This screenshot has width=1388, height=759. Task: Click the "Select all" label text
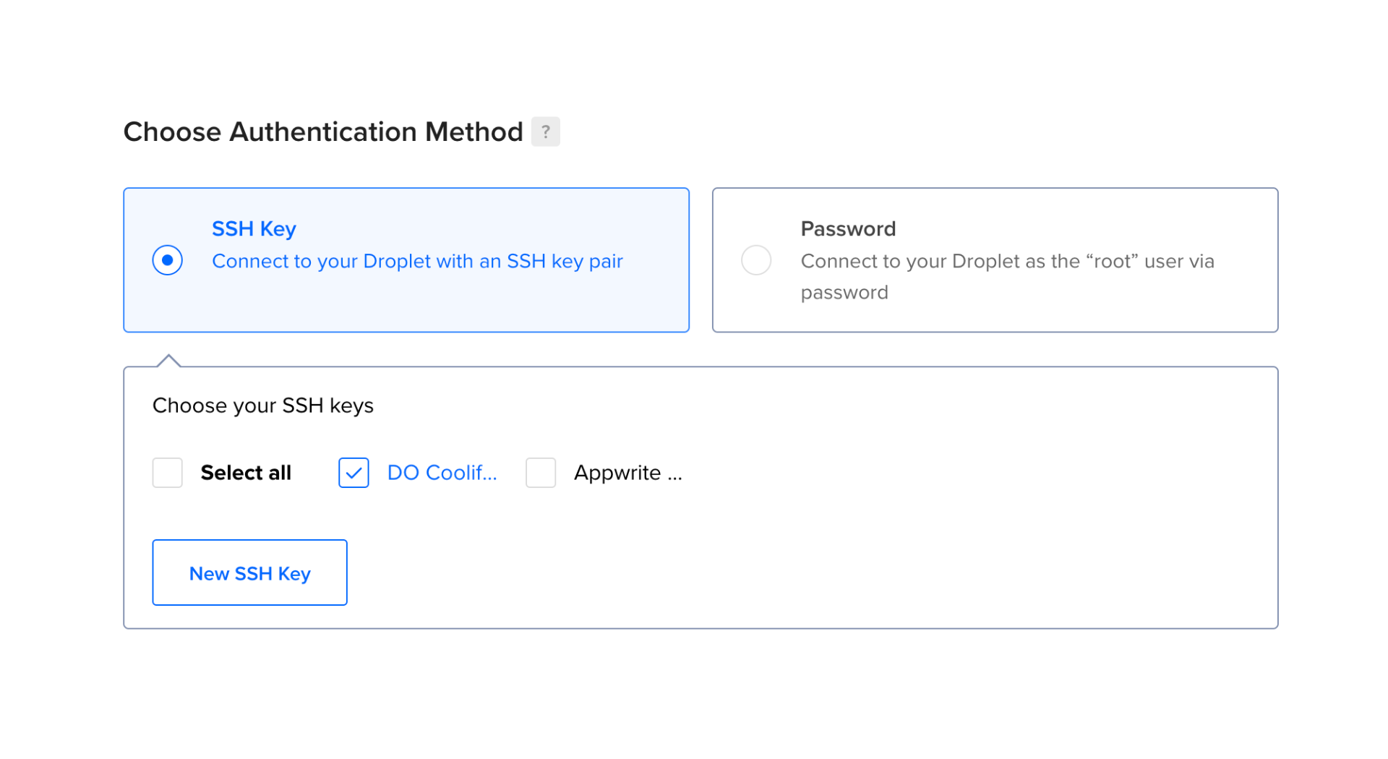point(246,473)
